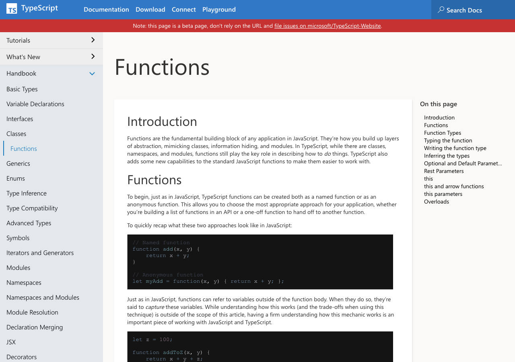
Task: Open Variable Declarations in the sidebar
Action: point(35,104)
